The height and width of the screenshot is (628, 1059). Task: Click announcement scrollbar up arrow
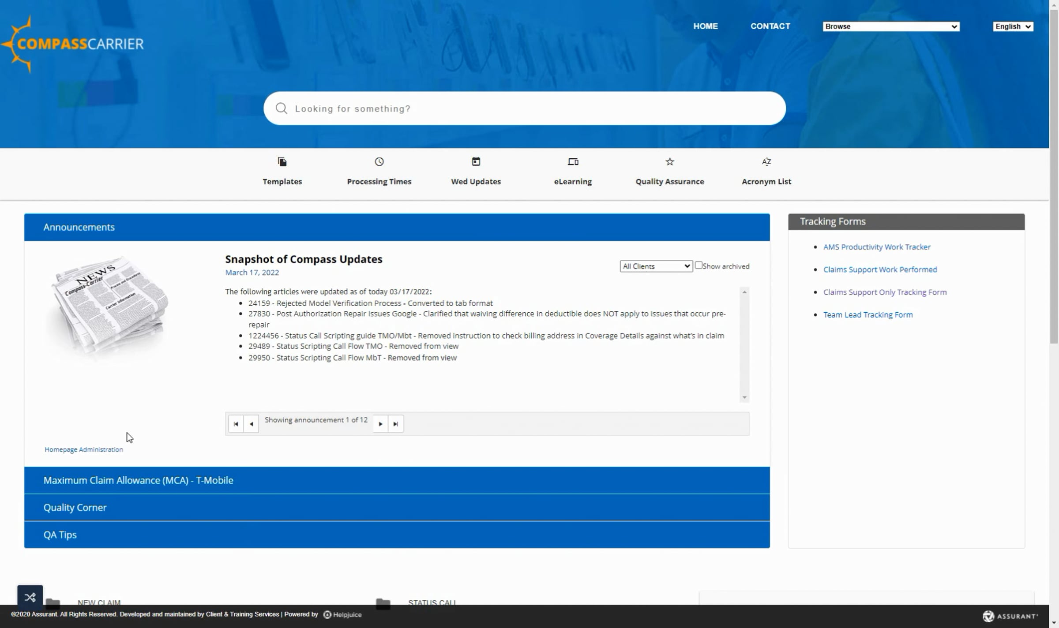point(744,292)
